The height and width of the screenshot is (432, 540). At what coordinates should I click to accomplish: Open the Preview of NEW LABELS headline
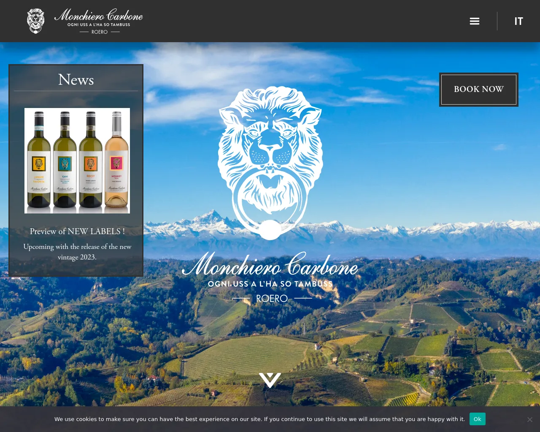tap(77, 231)
